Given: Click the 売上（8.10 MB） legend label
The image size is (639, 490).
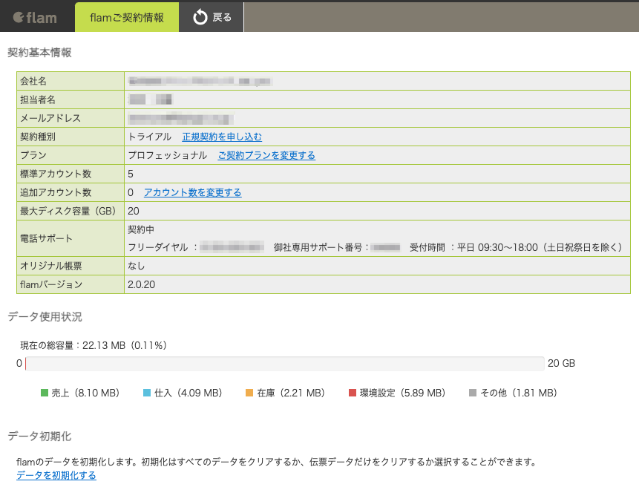Looking at the screenshot, I should (x=85, y=393).
